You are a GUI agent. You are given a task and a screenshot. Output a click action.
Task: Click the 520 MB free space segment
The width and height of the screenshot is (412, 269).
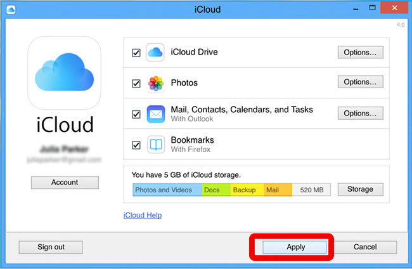[311, 190]
